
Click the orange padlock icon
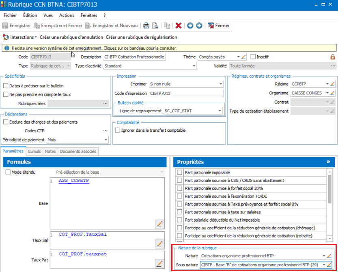333,57
